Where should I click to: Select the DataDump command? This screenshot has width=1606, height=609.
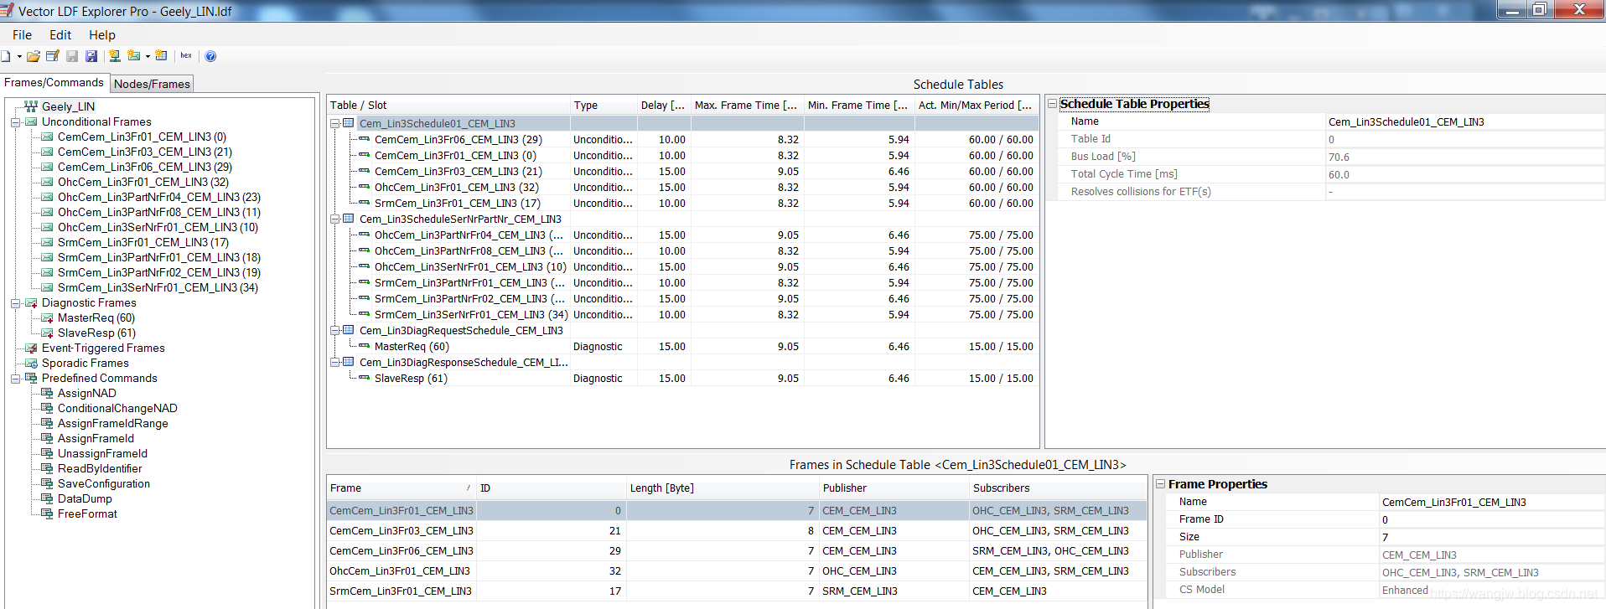pos(85,498)
